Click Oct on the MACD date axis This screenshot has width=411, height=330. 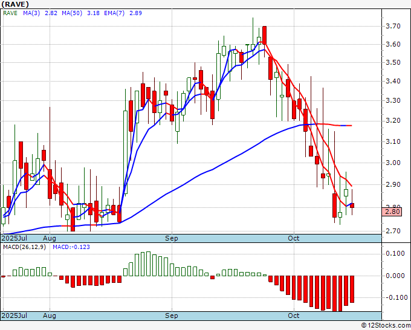294,315
